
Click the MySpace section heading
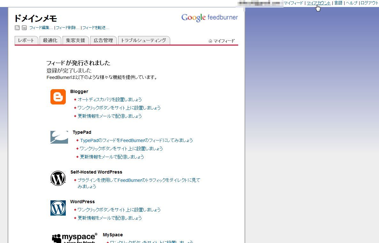[113, 235]
